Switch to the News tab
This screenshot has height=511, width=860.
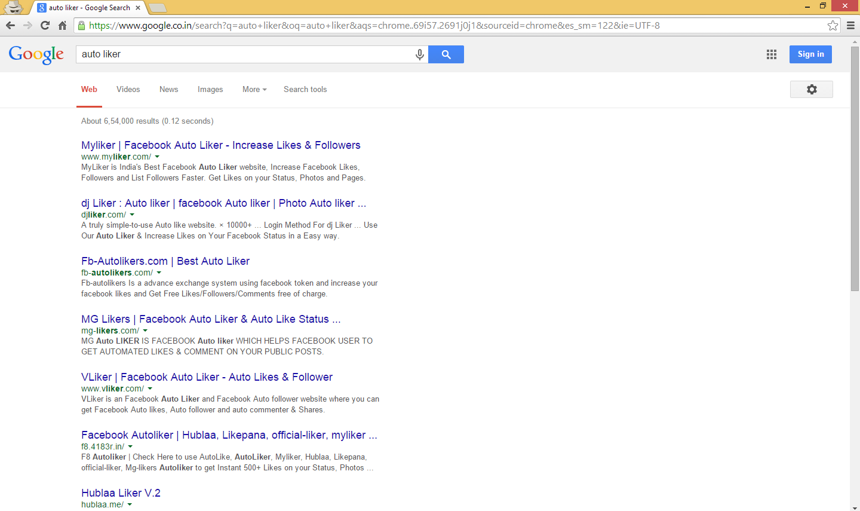coord(168,89)
